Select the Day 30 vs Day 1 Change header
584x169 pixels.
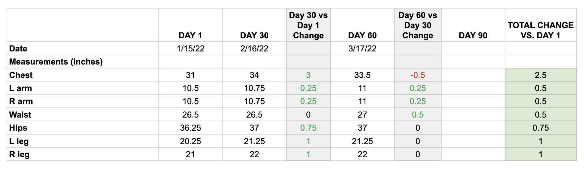[308, 25]
